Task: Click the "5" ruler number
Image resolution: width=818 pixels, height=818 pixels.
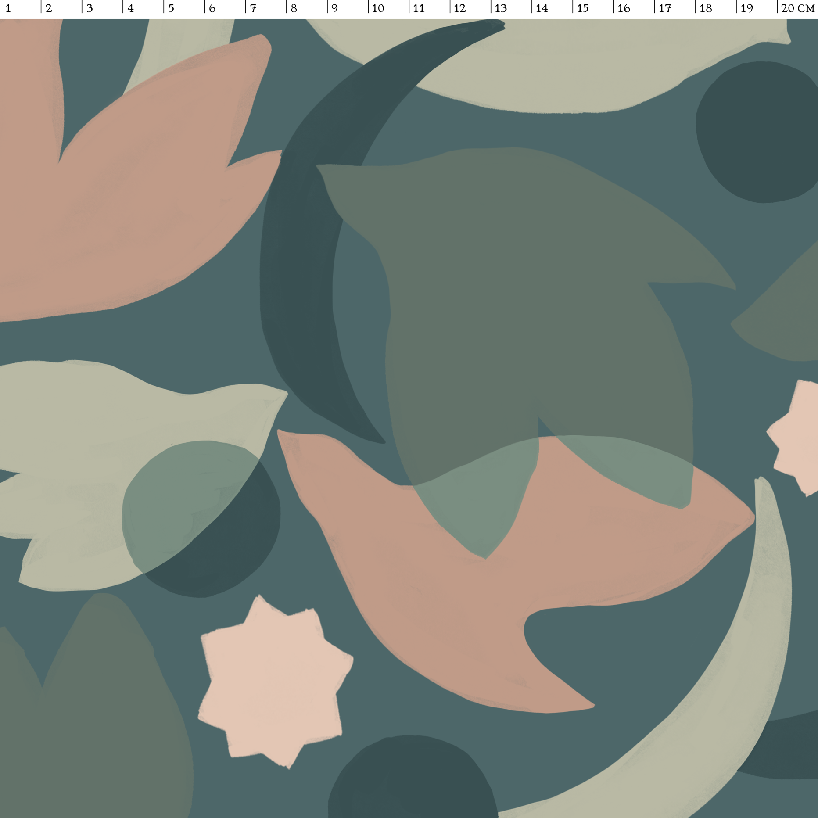Action: [171, 8]
